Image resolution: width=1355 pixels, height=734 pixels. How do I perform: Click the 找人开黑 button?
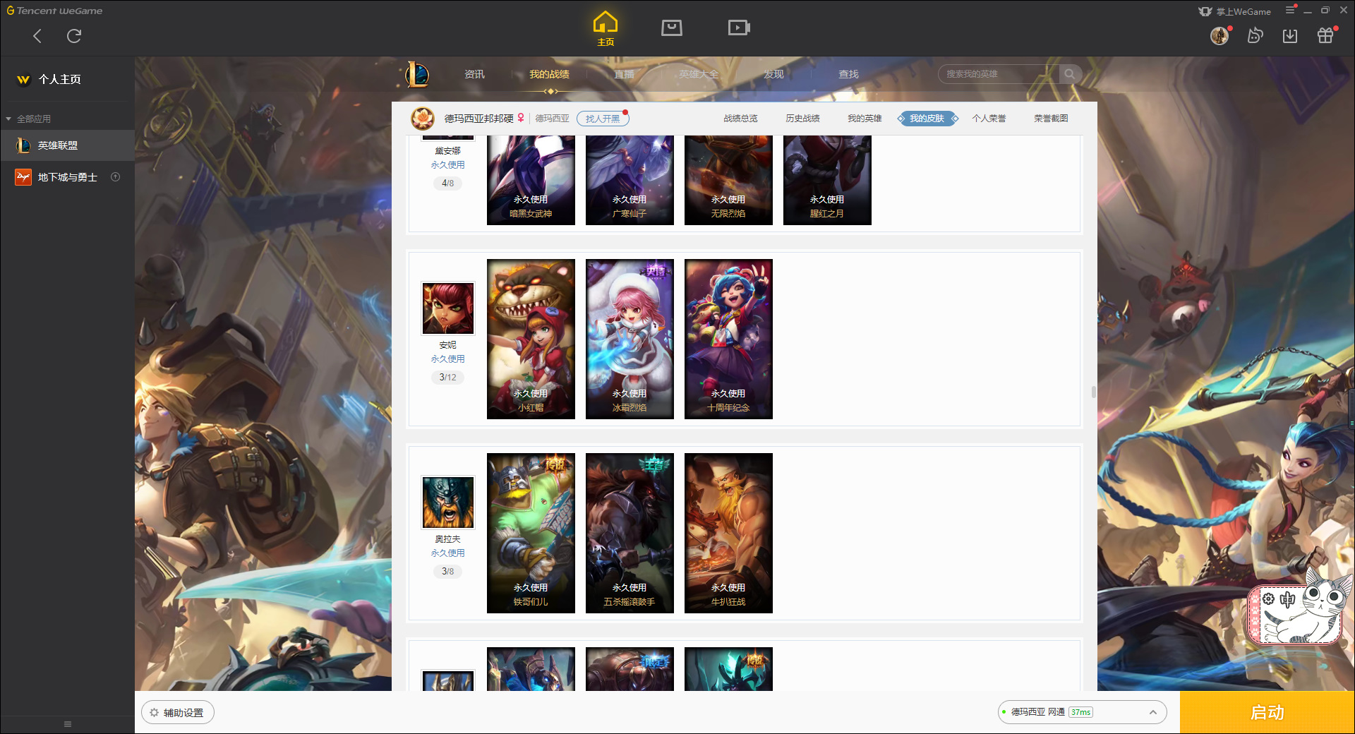point(603,119)
